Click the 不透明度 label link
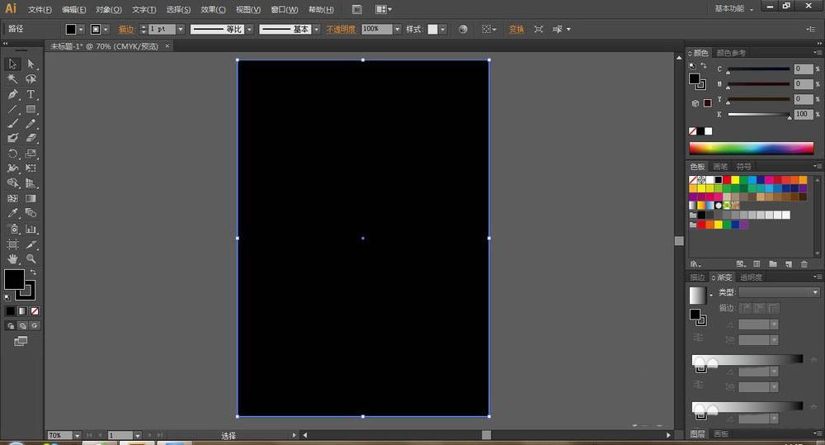 pos(341,29)
